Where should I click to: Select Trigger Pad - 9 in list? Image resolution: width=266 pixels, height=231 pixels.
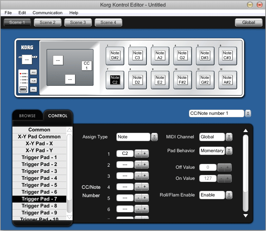click(39, 213)
